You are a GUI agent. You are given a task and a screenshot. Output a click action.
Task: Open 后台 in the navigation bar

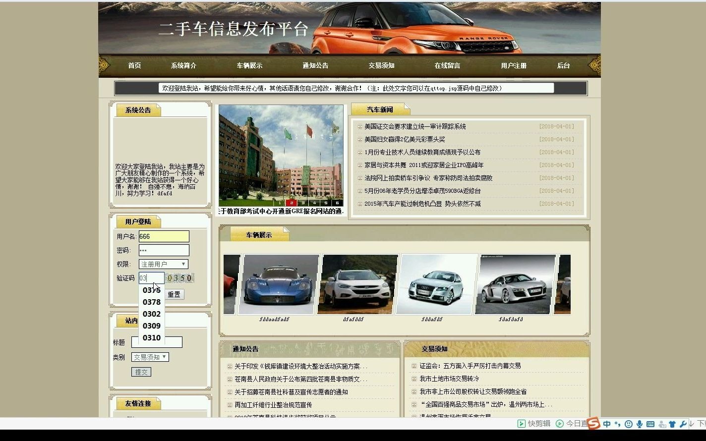(563, 65)
